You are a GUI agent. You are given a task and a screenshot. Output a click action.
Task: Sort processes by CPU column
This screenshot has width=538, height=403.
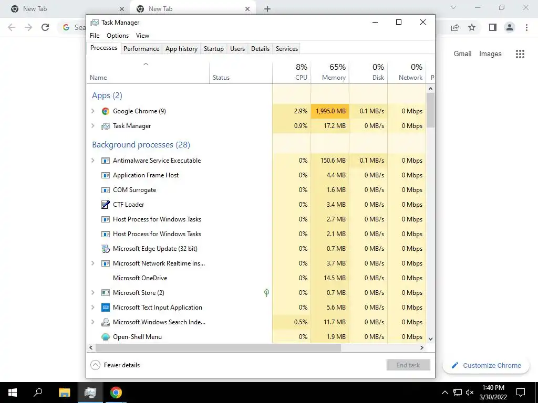292,72
